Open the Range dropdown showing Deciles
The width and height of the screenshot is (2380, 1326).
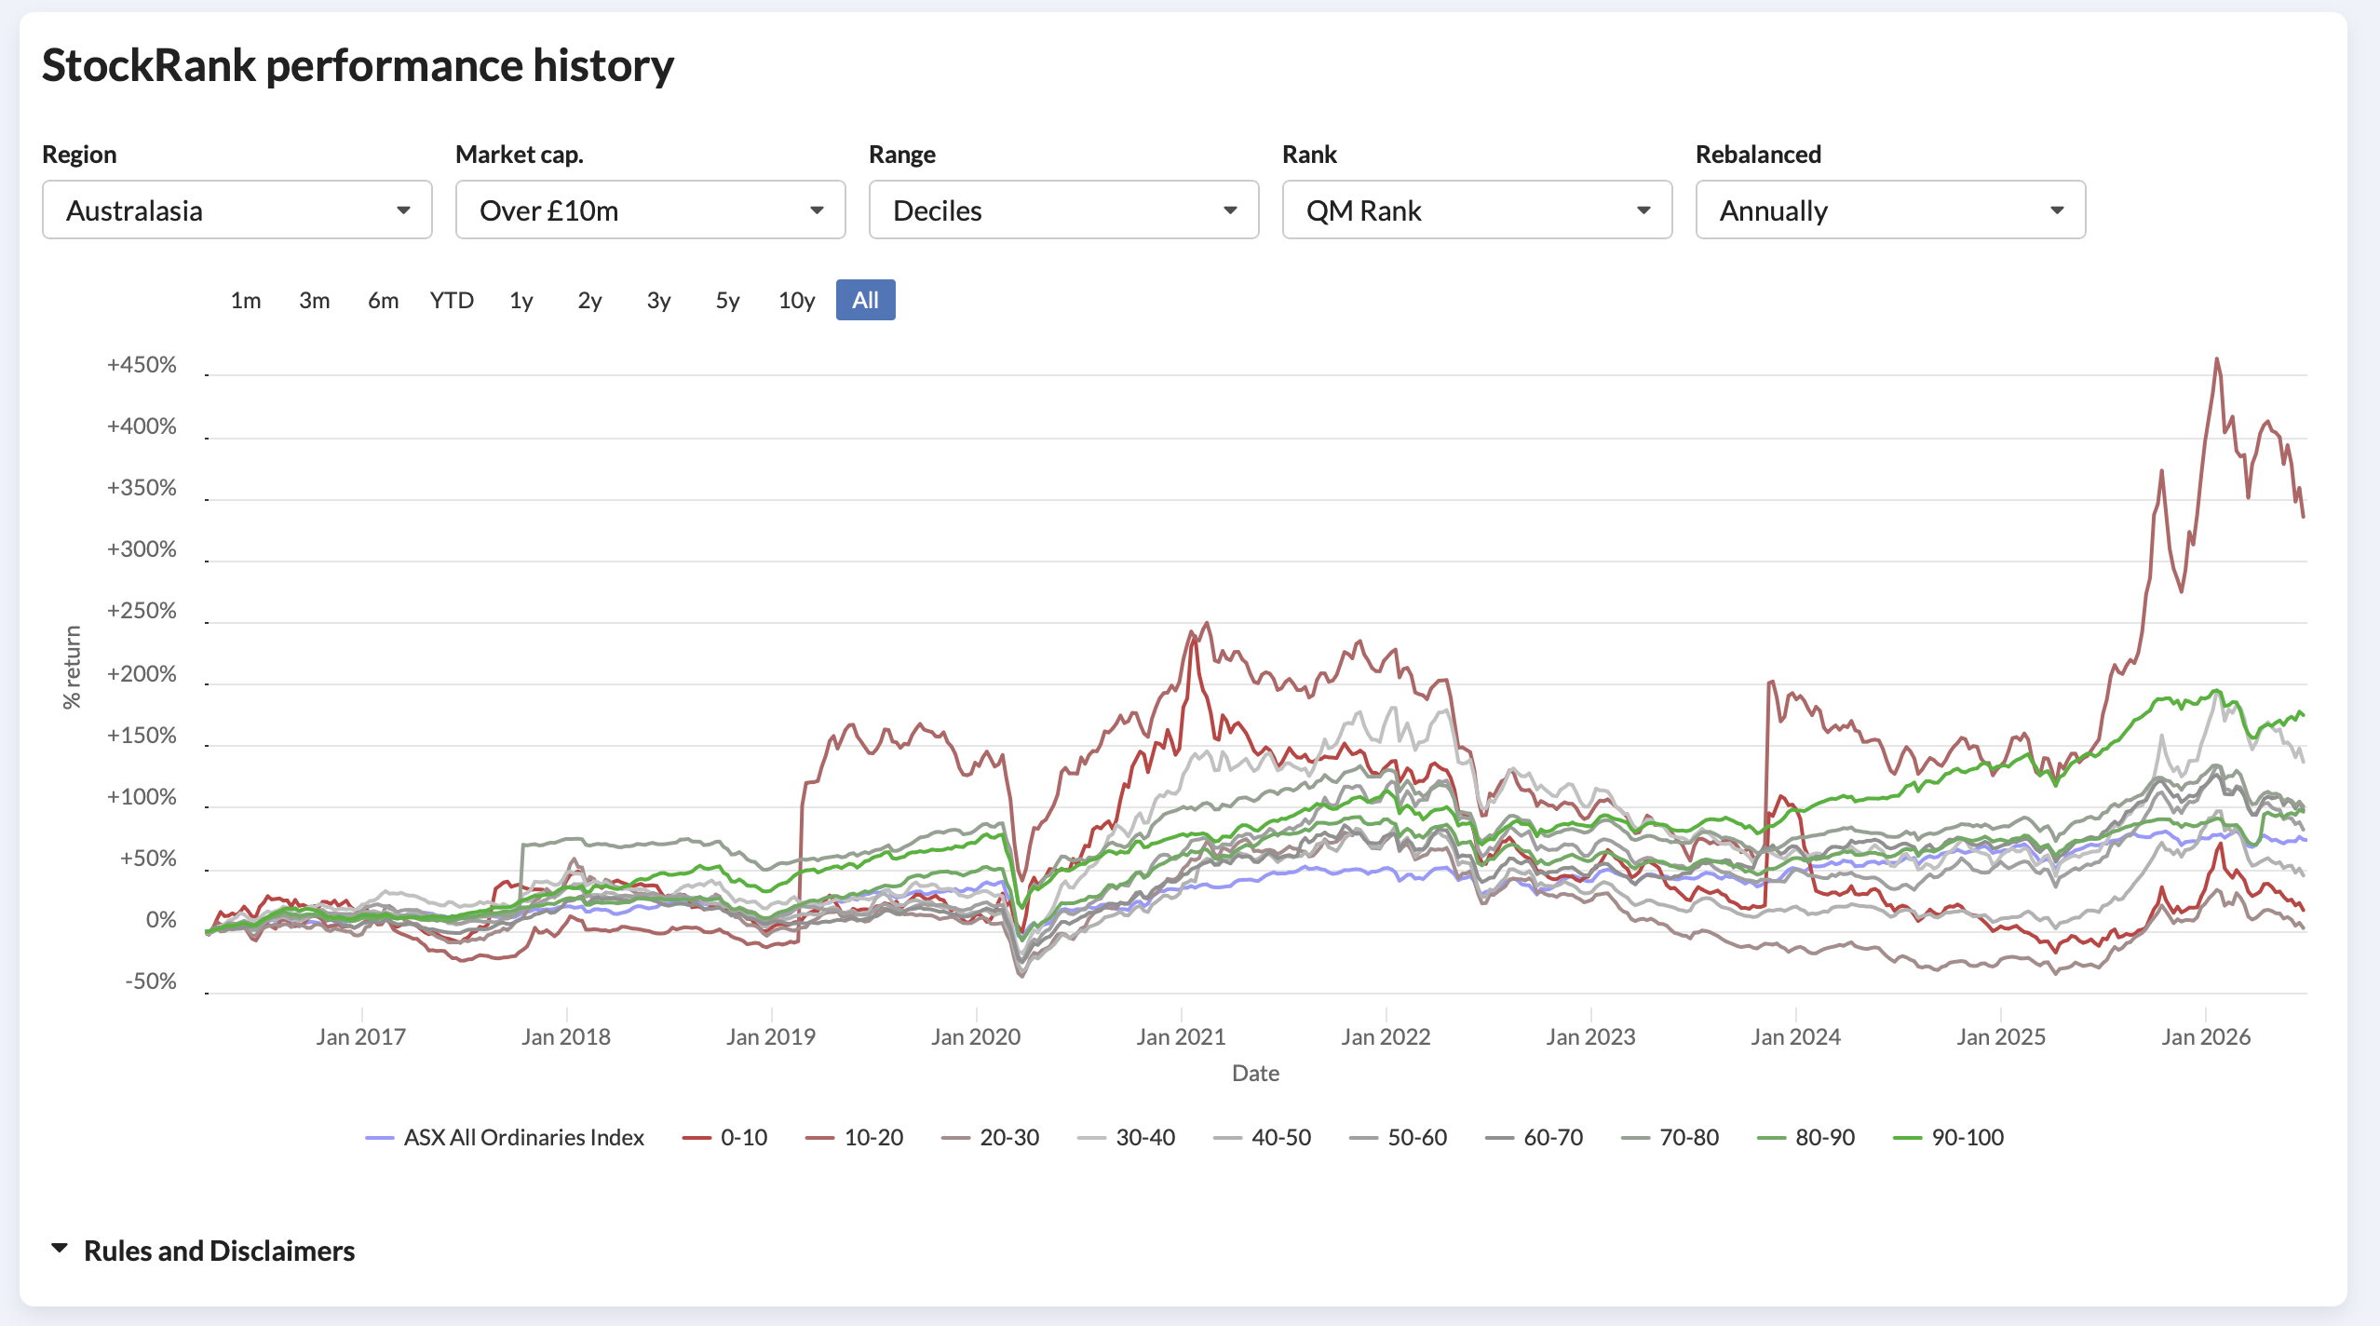tap(1064, 210)
